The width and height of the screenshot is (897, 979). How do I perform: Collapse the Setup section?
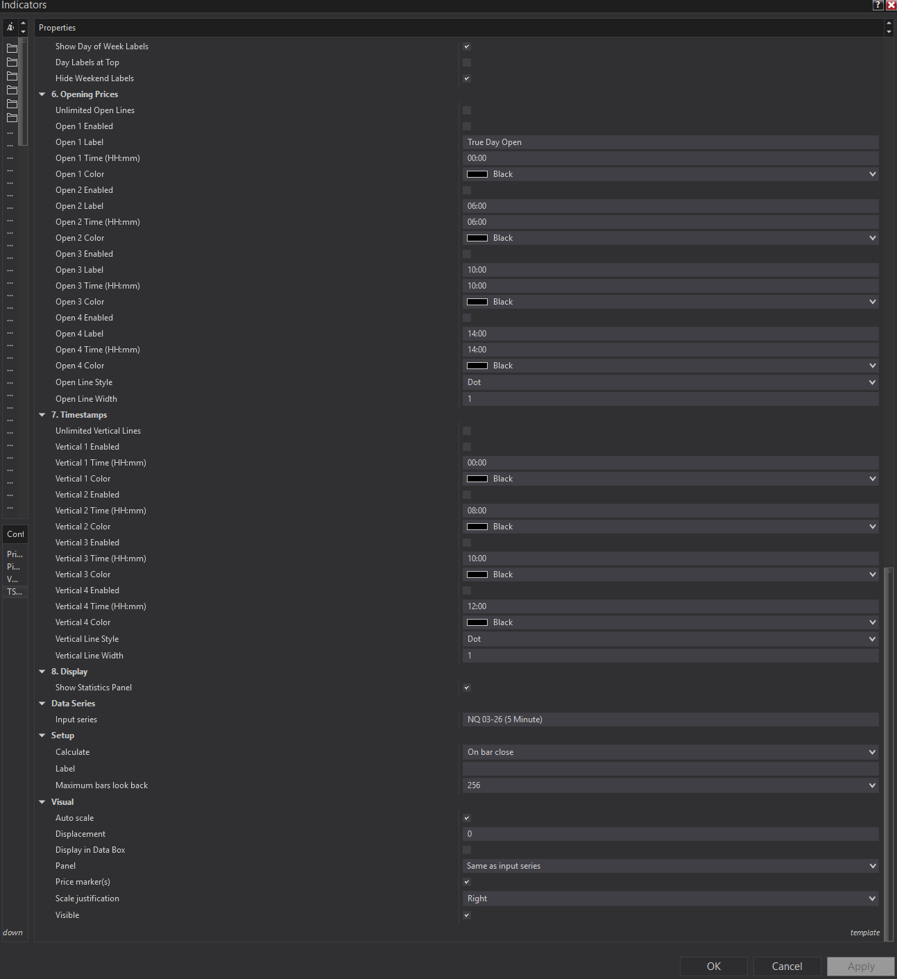coord(42,735)
